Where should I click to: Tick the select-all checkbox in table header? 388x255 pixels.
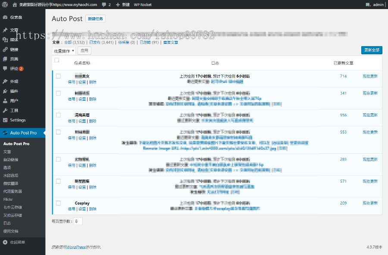point(56,61)
